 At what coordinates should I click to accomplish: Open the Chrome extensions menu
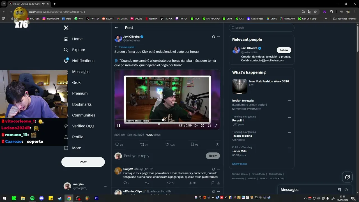(331, 12)
